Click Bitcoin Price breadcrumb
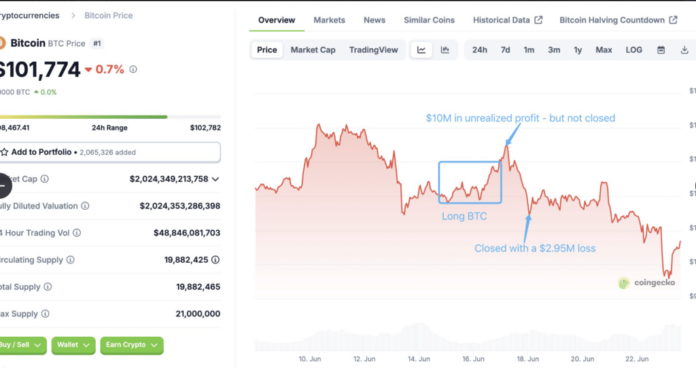 (108, 16)
